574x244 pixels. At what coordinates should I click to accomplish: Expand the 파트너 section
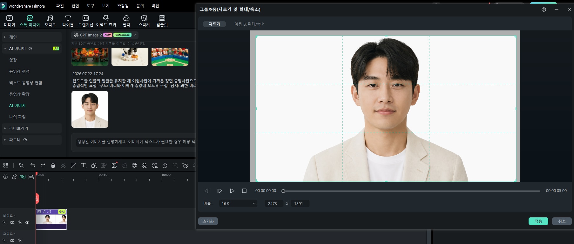(32, 140)
